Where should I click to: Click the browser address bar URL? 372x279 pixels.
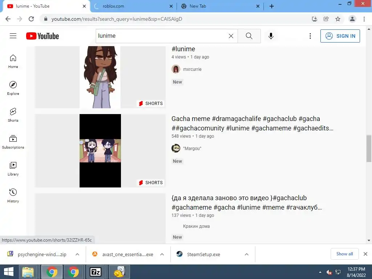coord(117,19)
